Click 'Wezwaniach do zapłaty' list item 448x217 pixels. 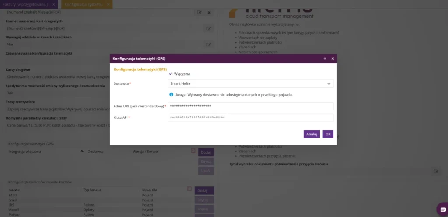257,38
